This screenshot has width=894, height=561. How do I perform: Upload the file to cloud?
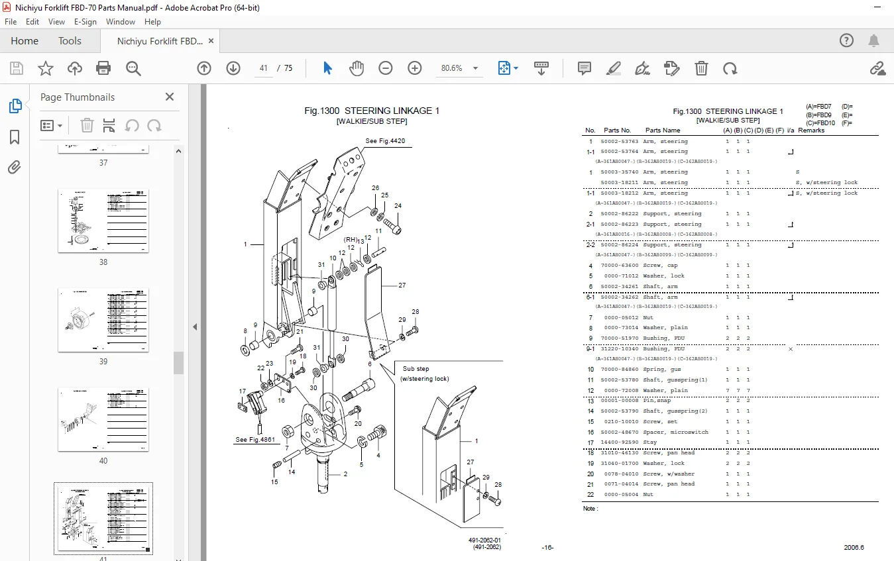(x=74, y=68)
